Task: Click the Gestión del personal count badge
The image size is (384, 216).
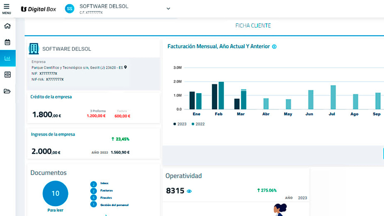Action: tap(93, 204)
